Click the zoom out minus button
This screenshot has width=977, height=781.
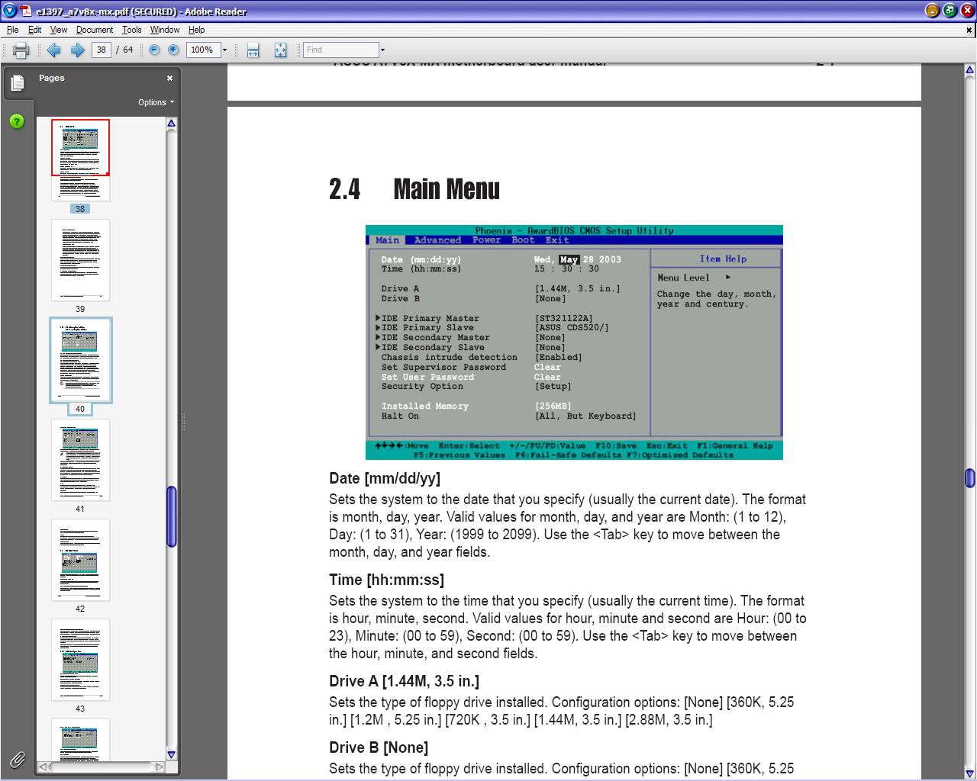click(x=154, y=50)
